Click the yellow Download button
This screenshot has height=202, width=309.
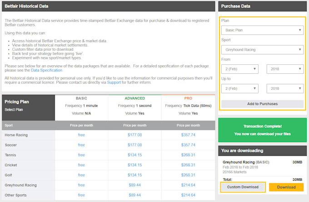[x=286, y=187]
